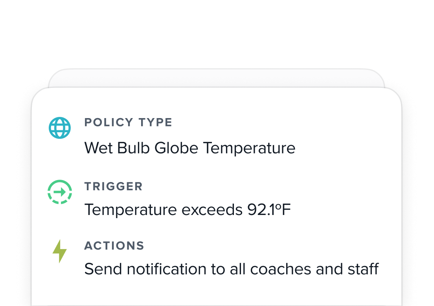This screenshot has width=434, height=306.
Task: Select the ACTIONS section heading
Action: (x=114, y=246)
